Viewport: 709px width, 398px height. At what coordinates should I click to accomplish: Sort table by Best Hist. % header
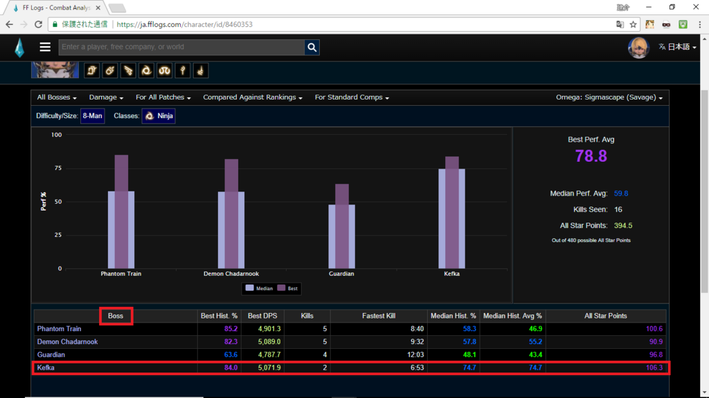[219, 316]
